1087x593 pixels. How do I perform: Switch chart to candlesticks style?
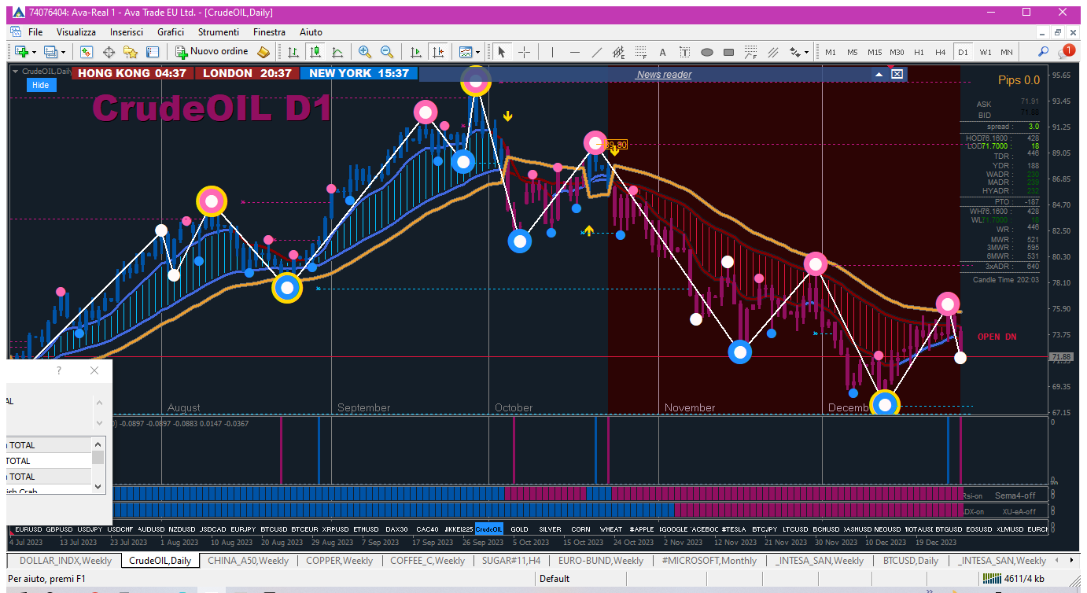[x=315, y=52]
